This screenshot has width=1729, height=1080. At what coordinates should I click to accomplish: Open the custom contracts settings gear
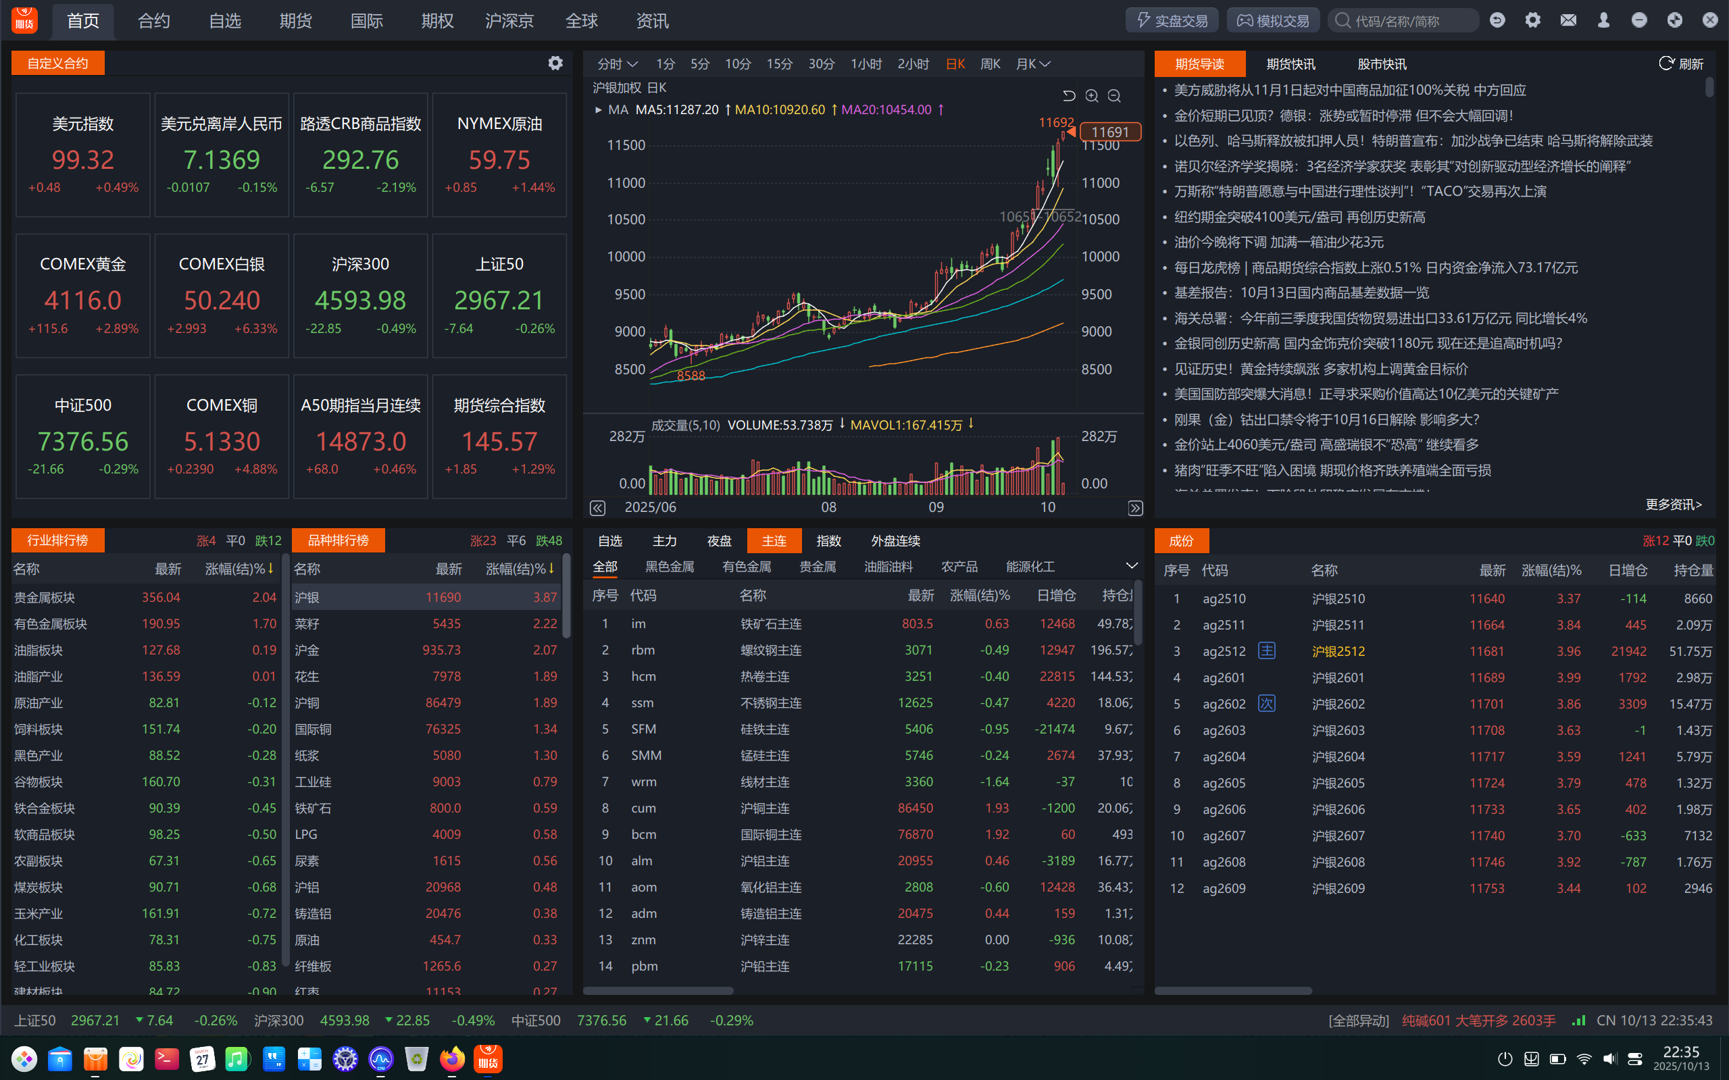(555, 63)
